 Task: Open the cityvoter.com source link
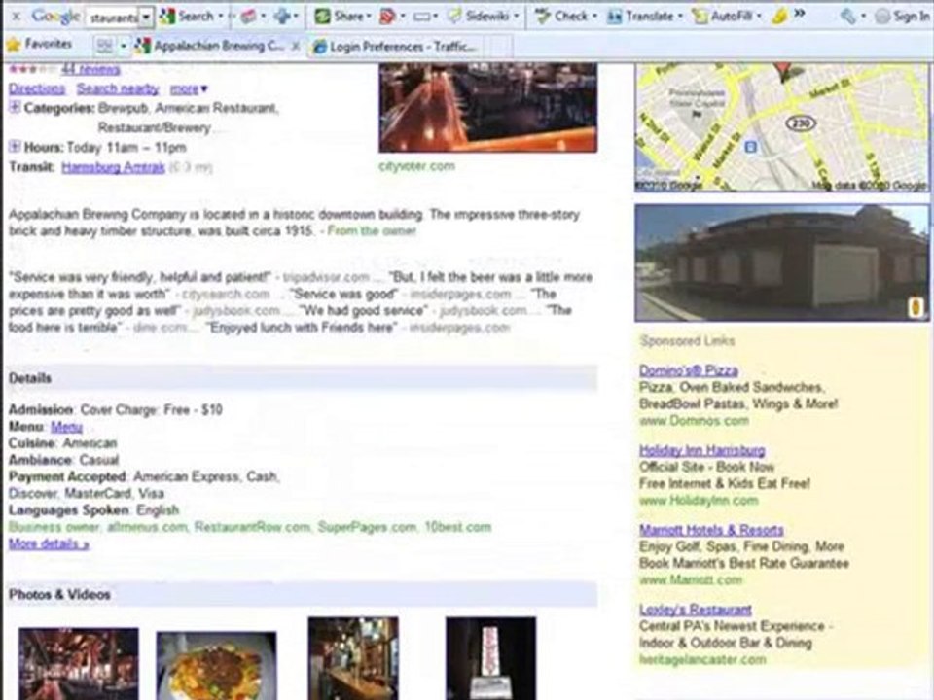(417, 166)
